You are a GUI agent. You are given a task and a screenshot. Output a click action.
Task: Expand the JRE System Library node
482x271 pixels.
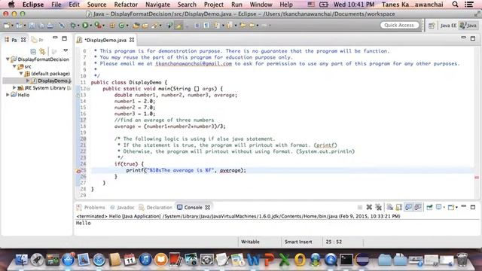(x=14, y=87)
